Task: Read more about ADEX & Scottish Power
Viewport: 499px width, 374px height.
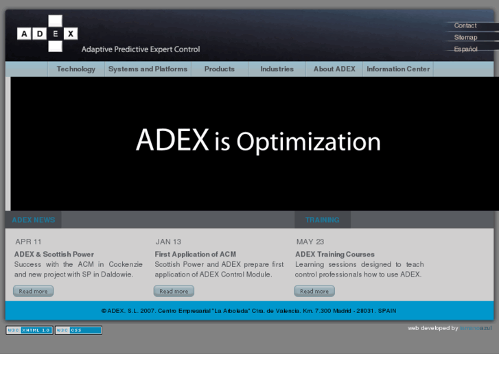Action: pos(33,291)
